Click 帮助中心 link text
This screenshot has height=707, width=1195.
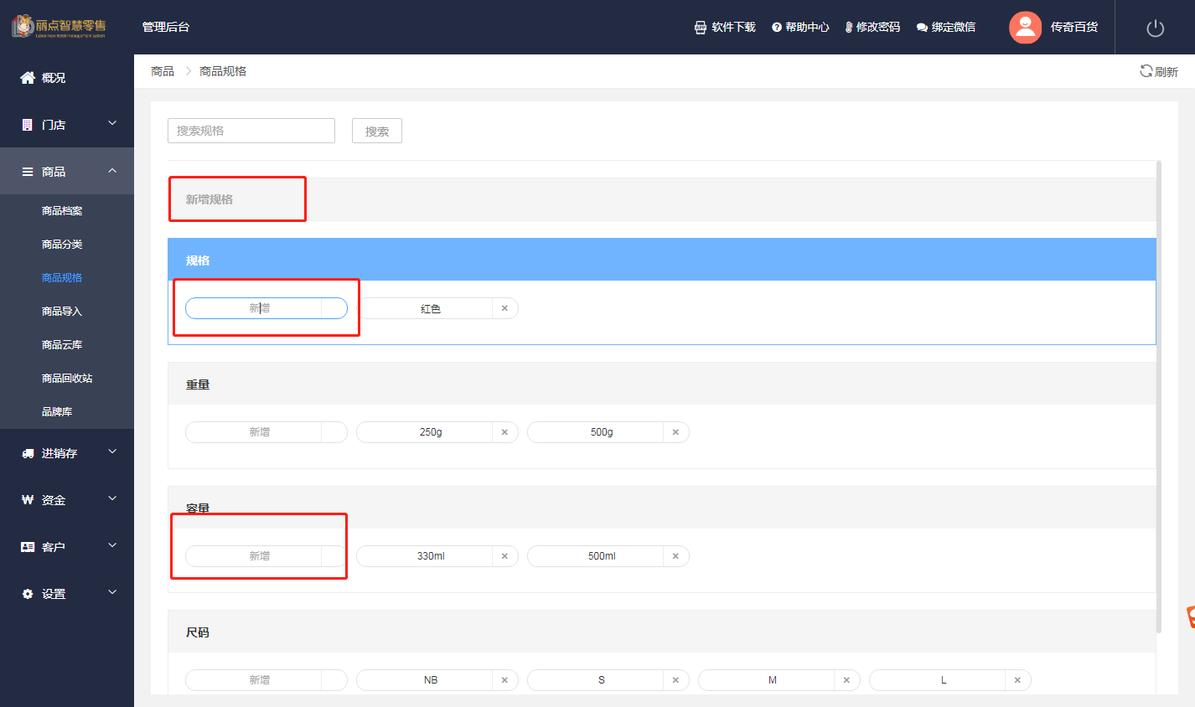807,28
